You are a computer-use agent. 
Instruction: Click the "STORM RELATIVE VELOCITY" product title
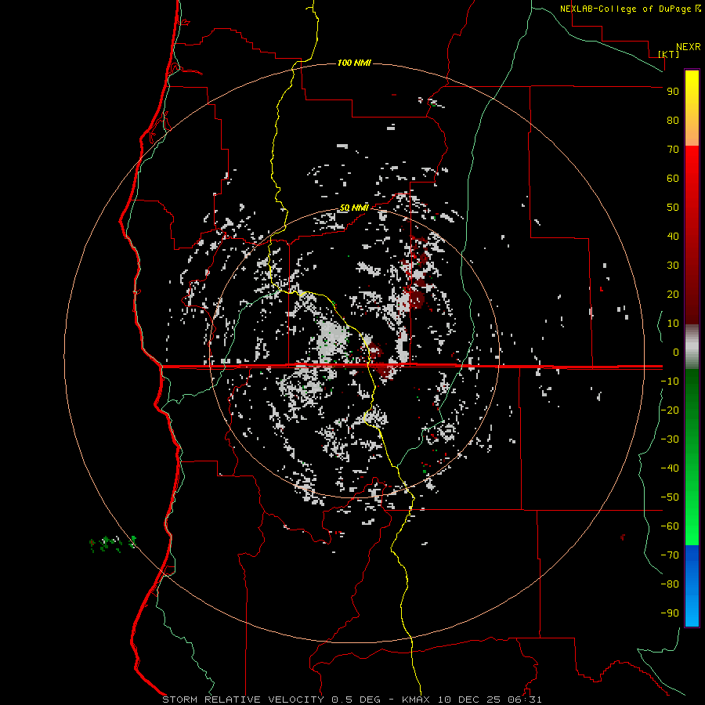tap(243, 700)
